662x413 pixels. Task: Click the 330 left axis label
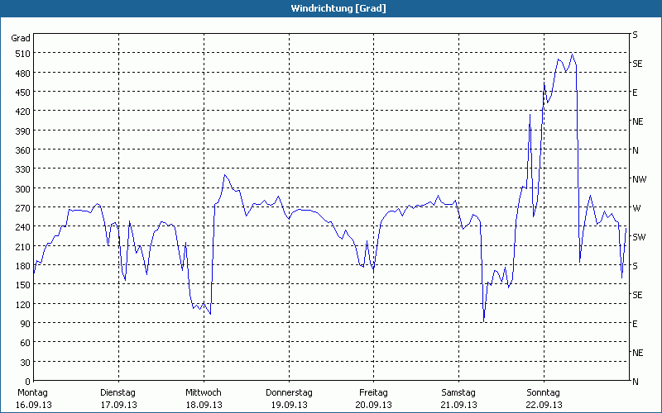coord(23,169)
